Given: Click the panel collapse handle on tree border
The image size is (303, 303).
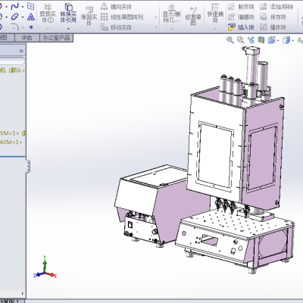Looking at the screenshot, I should [x=28, y=167].
